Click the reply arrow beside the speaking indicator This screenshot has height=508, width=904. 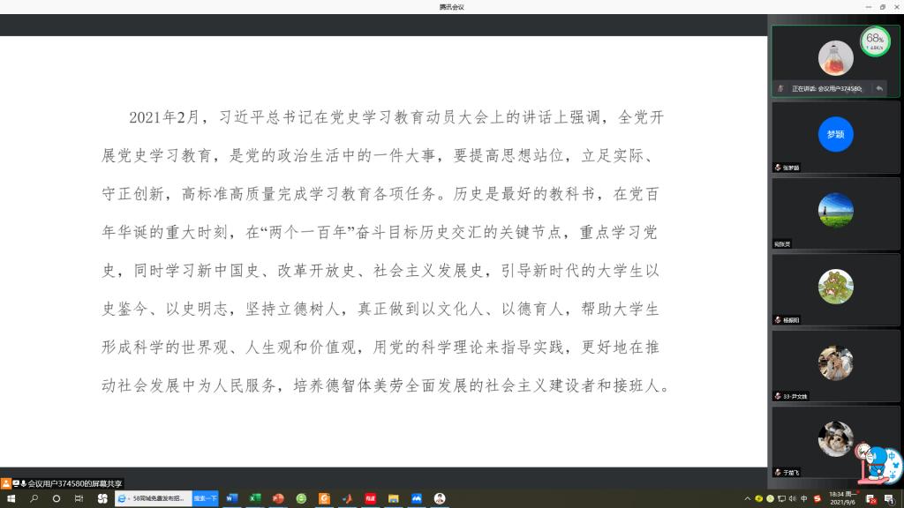click(x=879, y=88)
